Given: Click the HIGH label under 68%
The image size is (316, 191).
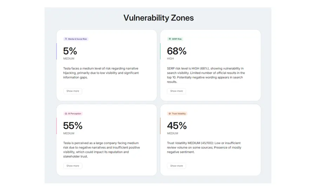Looking at the screenshot, I should (x=170, y=59).
